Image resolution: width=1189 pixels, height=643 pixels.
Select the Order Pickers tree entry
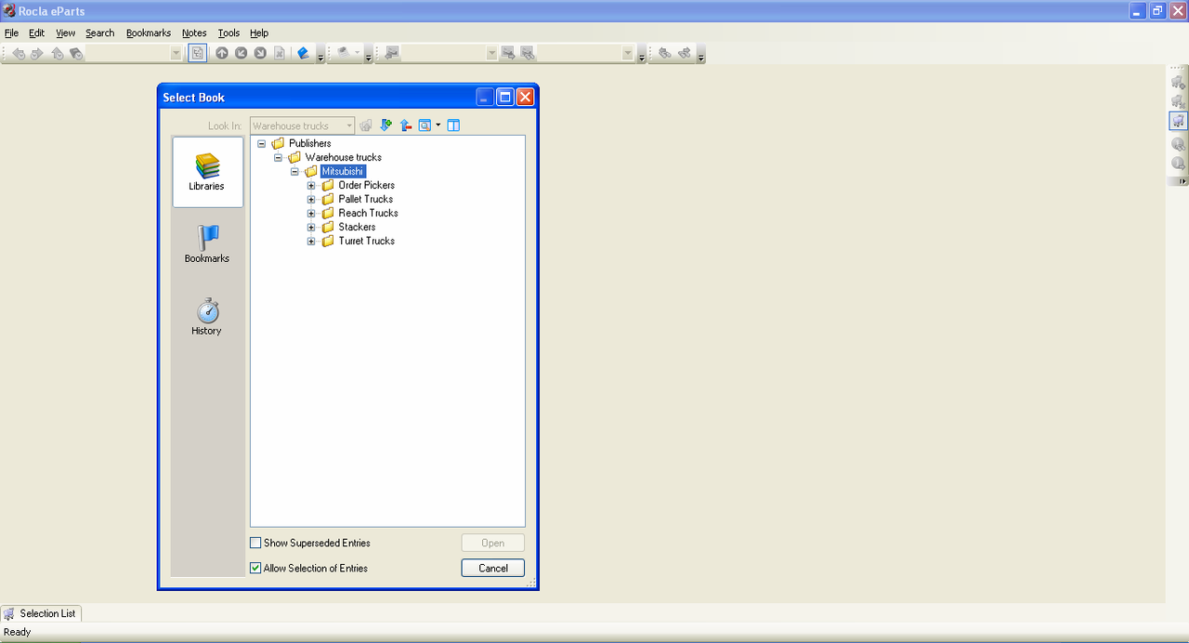366,185
